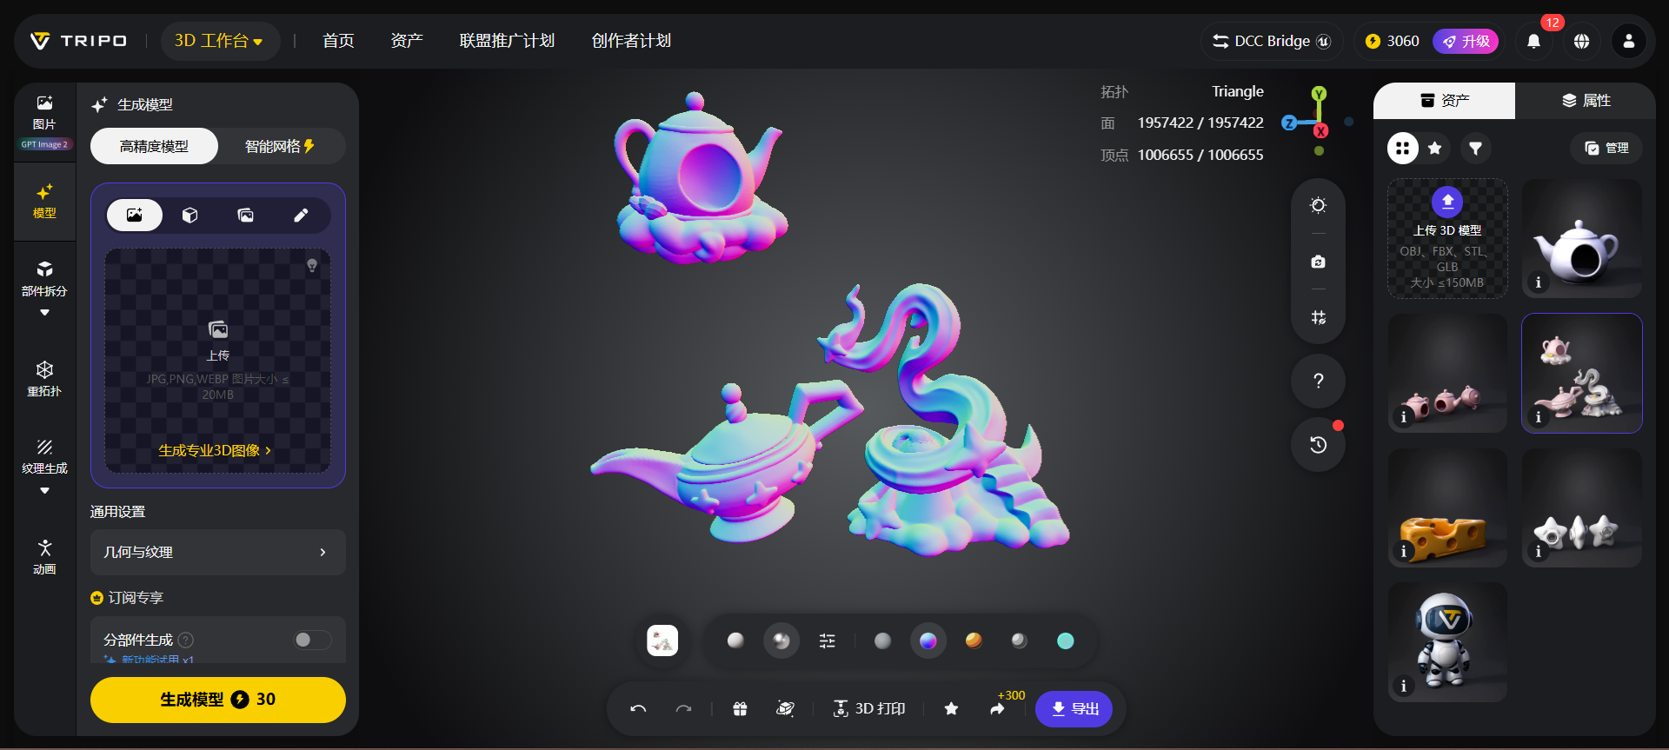Viewport: 1669px width, 750px height.
Task: Open the user account avatar
Action: 1629,41
